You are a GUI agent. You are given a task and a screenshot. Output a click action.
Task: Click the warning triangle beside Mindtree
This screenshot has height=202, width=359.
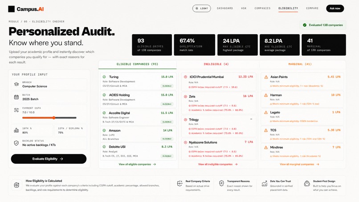(266, 148)
